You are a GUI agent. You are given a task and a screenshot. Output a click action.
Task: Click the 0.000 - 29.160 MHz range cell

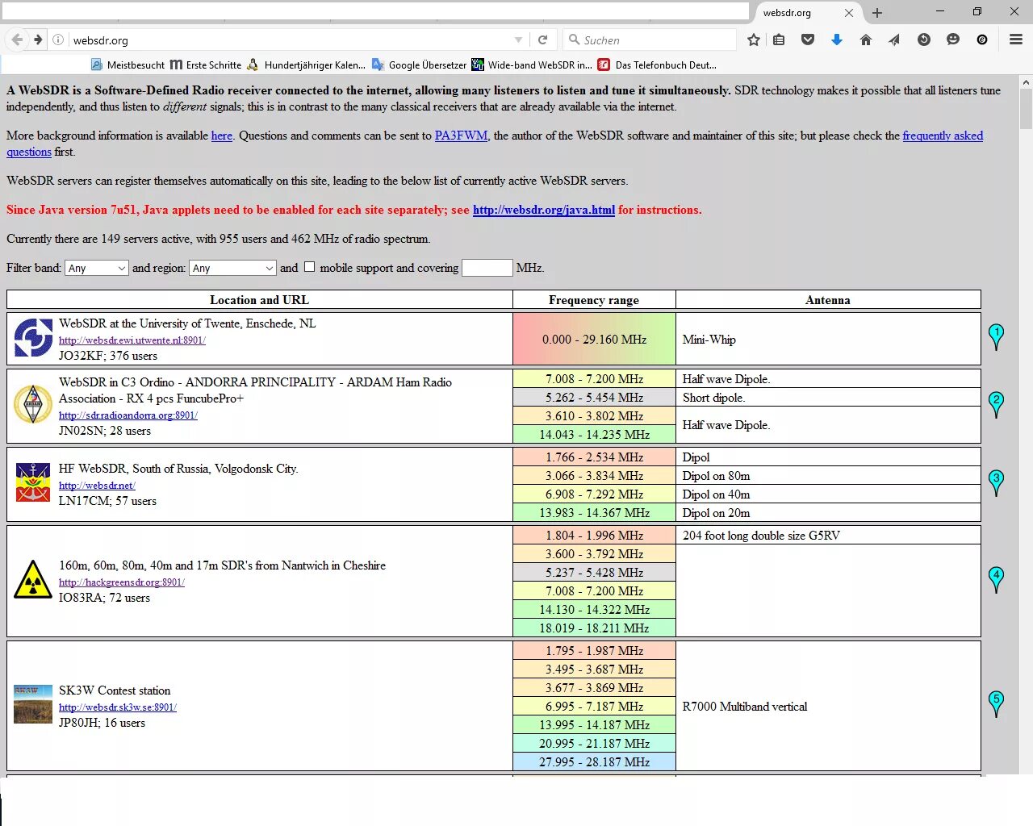(594, 339)
